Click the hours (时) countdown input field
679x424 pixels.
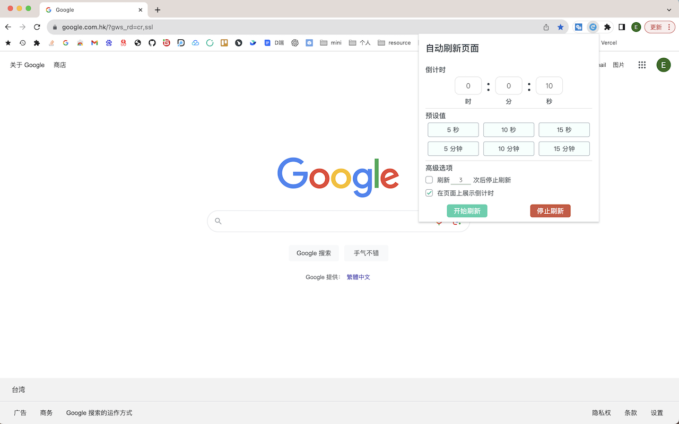click(x=468, y=86)
